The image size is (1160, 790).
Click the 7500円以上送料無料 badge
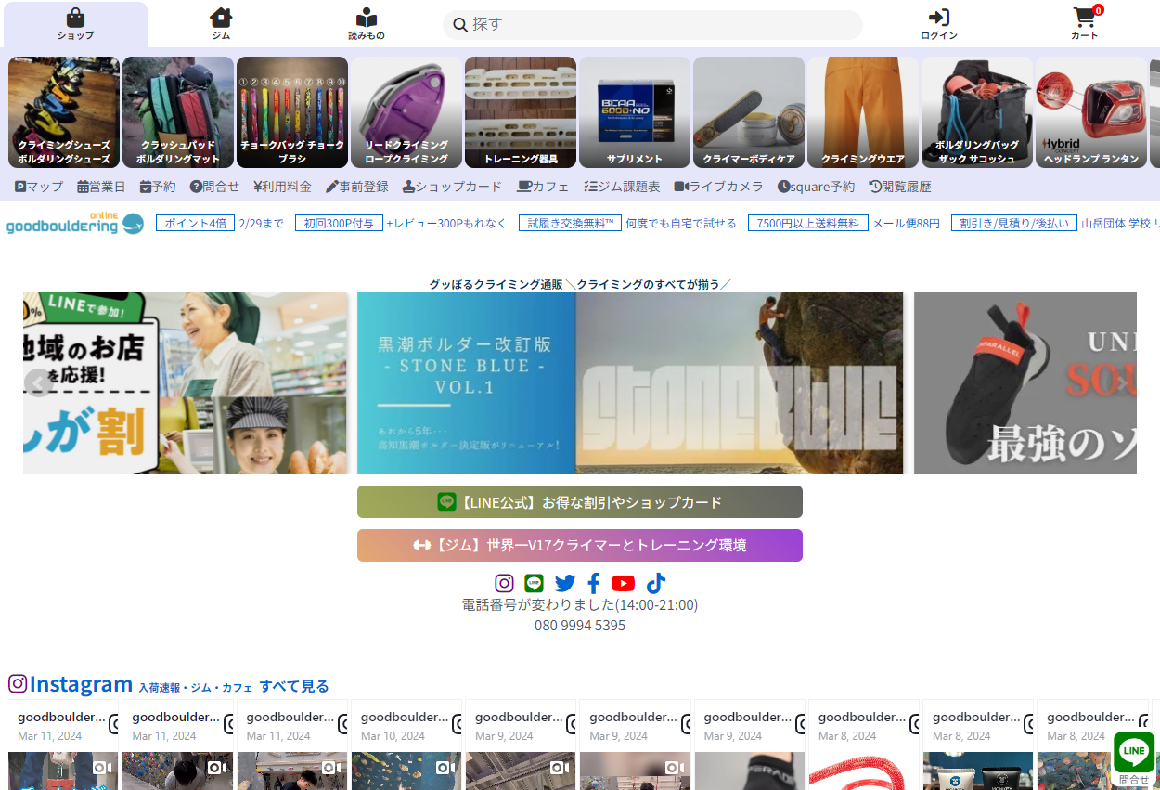tap(808, 223)
